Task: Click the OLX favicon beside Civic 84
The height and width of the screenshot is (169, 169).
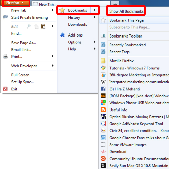Action: click(x=103, y=130)
